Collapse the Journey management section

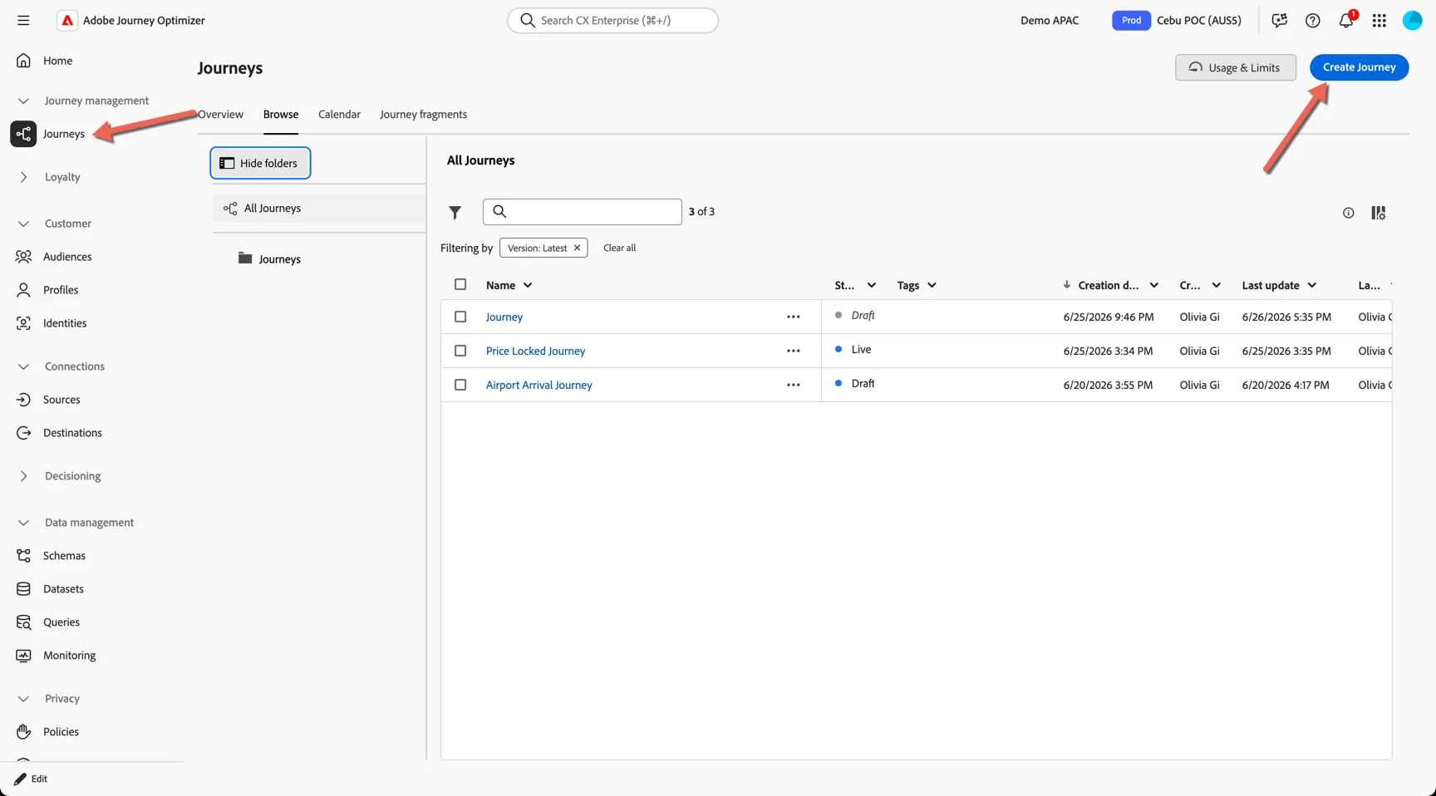[x=23, y=101]
